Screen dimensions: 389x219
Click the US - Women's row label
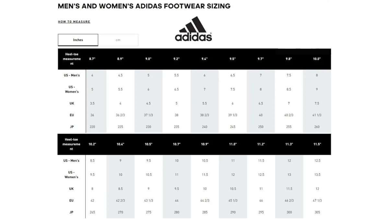[72, 89]
